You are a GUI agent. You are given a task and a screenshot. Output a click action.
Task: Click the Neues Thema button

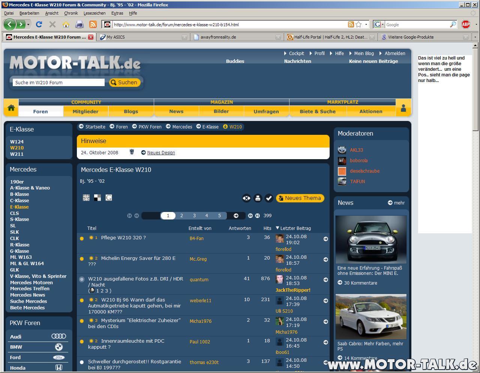pos(300,198)
